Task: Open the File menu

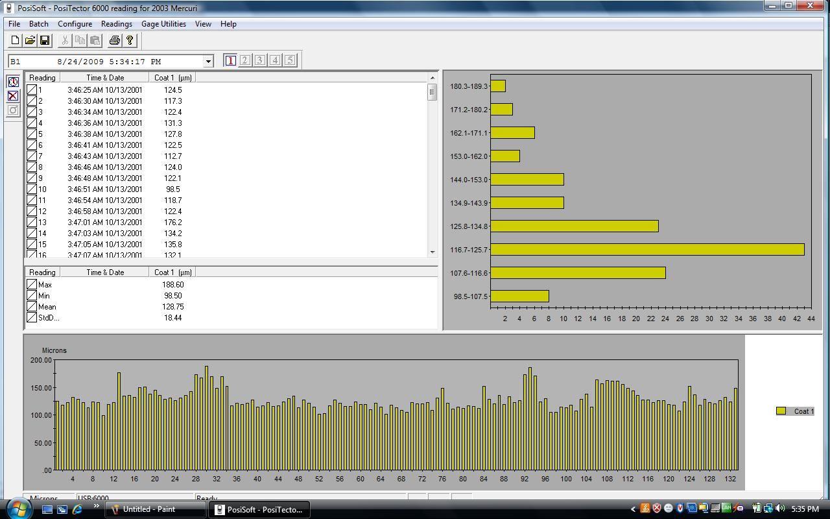Action: pos(14,24)
